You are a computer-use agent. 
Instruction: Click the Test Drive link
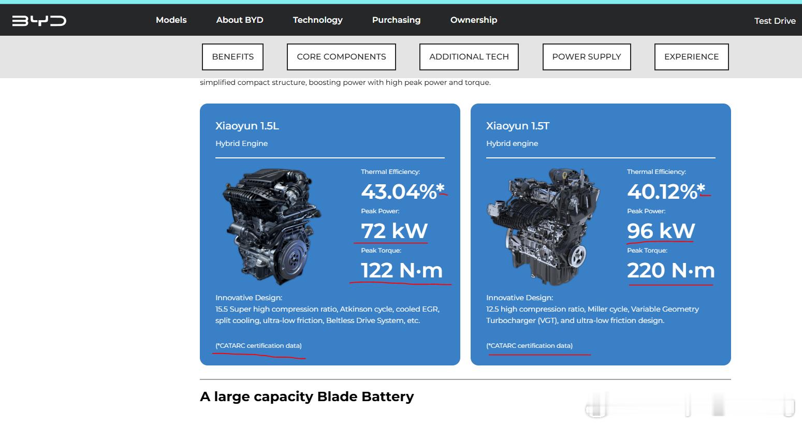[775, 21]
